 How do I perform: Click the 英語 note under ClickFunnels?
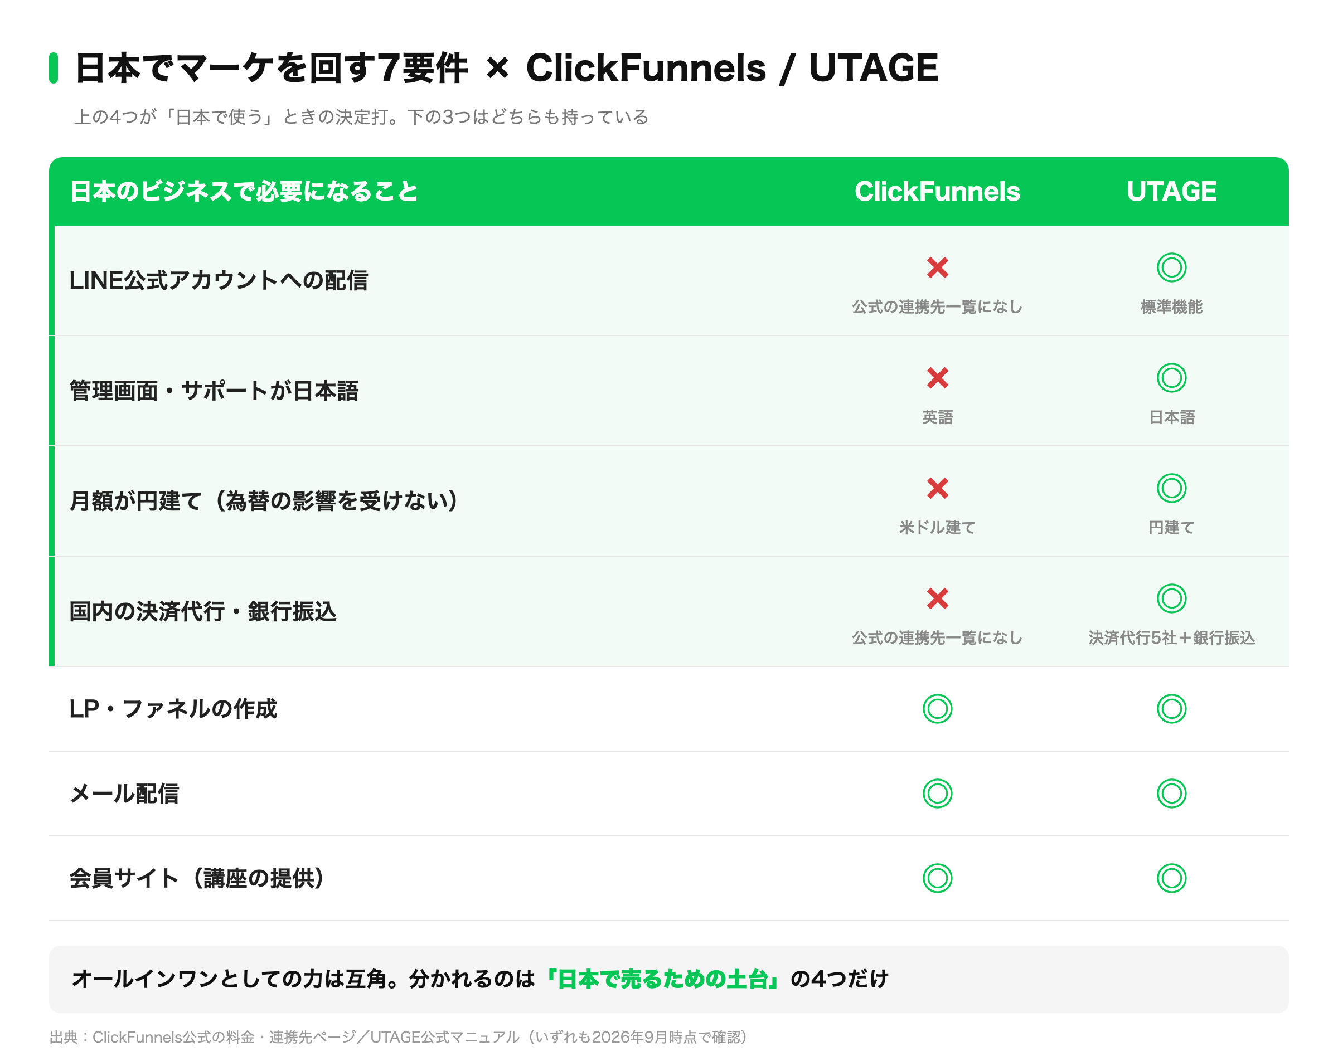point(937,417)
